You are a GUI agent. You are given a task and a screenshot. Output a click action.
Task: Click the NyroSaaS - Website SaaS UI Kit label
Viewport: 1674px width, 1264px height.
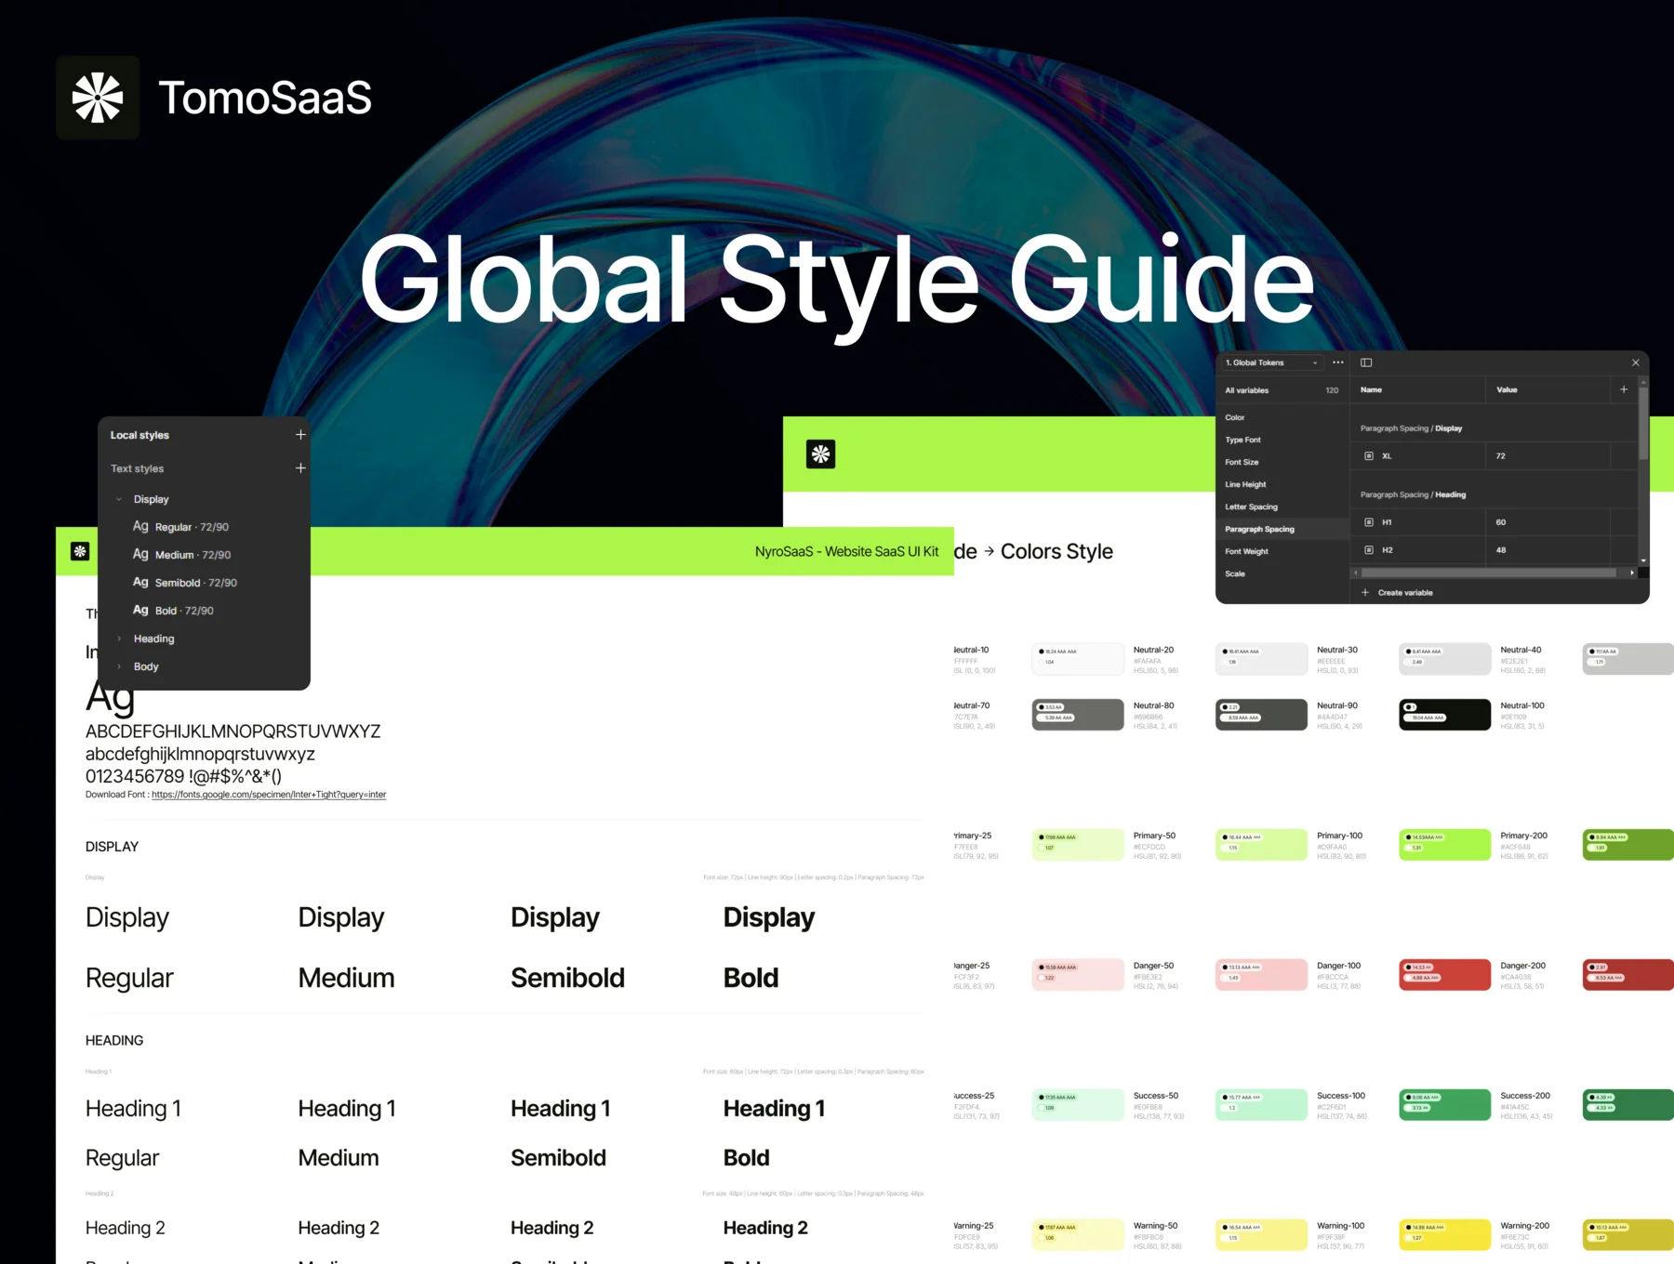tap(846, 551)
